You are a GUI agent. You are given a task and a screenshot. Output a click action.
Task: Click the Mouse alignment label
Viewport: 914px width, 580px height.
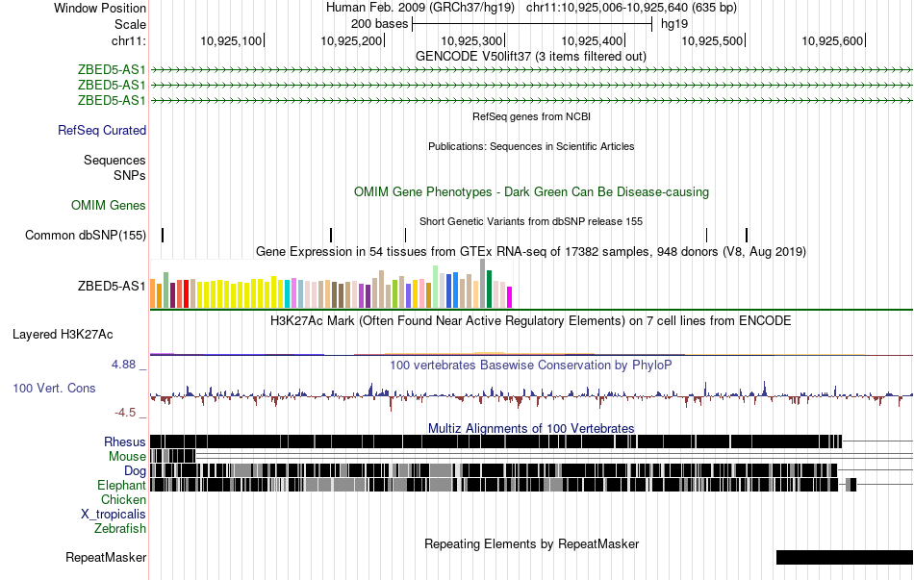point(127,457)
